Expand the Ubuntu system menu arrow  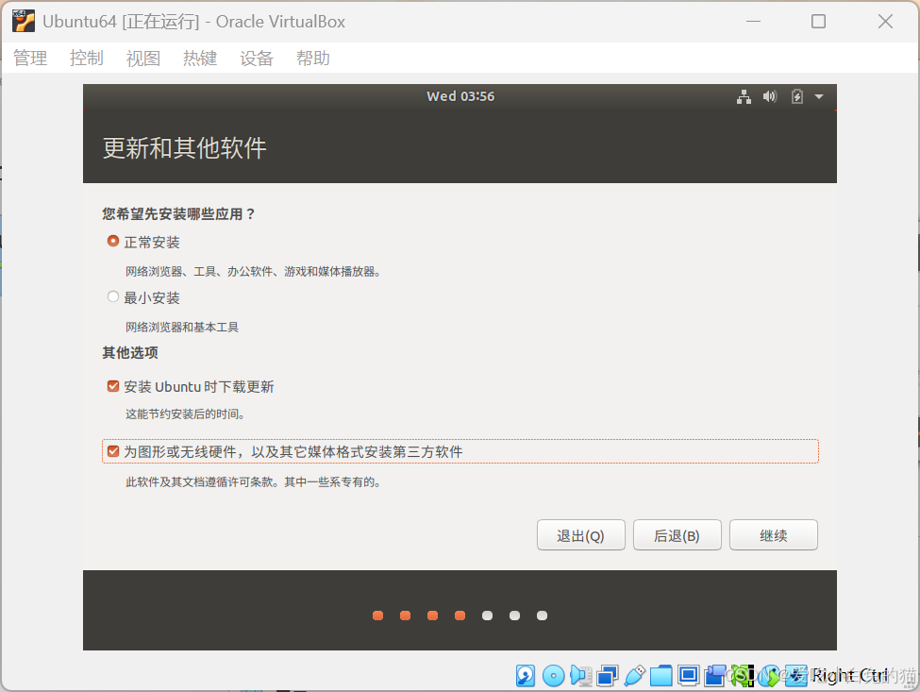[819, 97]
